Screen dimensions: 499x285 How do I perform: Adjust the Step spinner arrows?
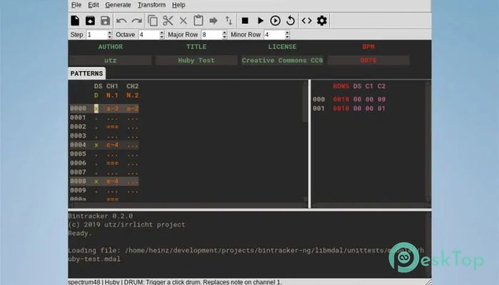[x=110, y=35]
